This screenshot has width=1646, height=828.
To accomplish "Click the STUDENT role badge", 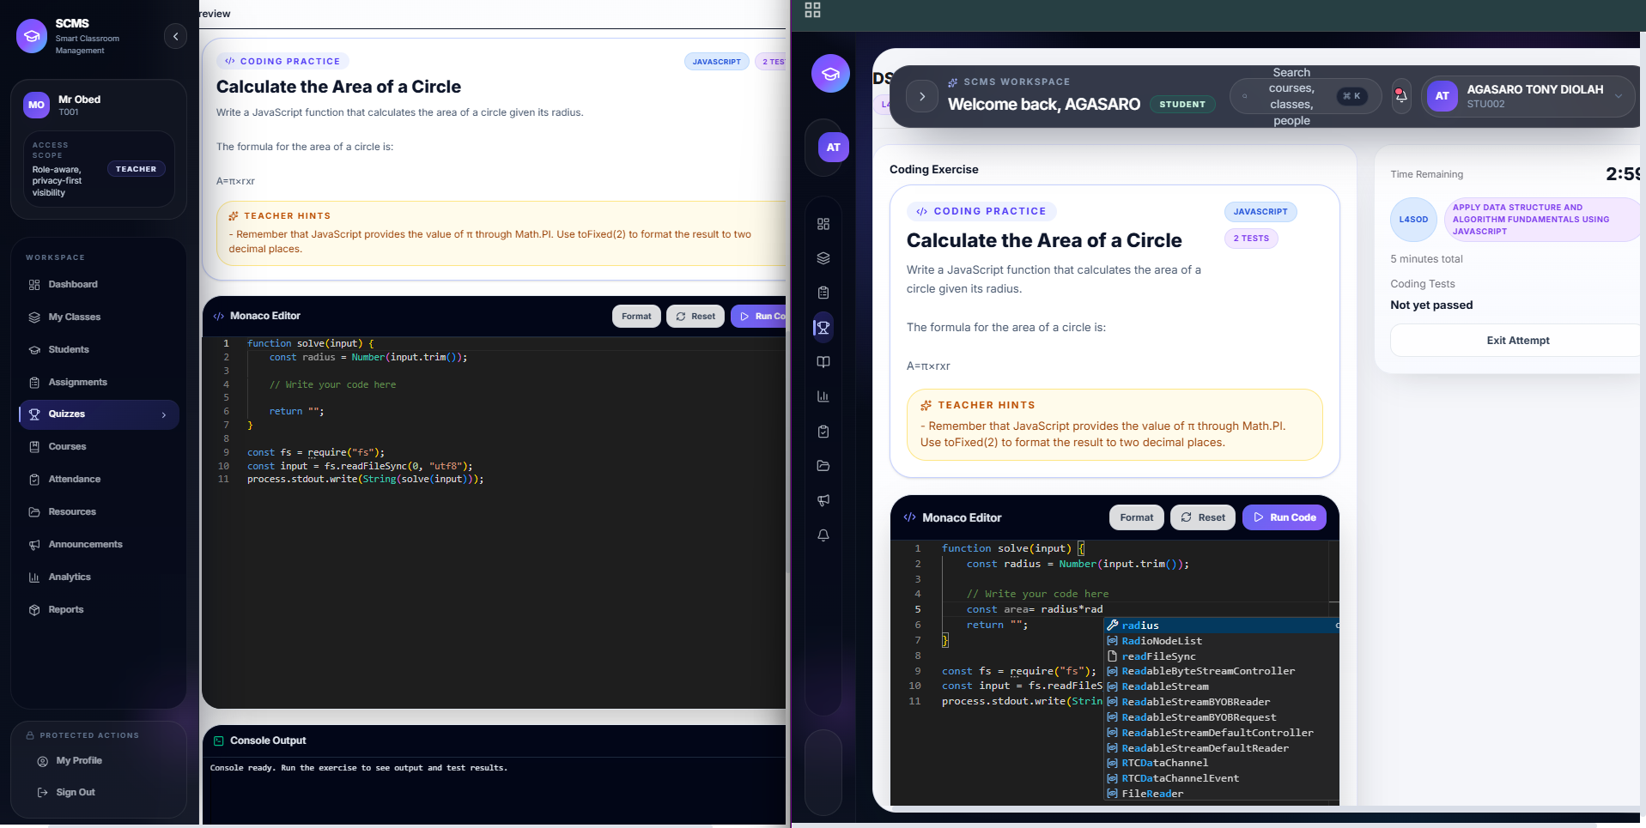I will pyautogui.click(x=1182, y=105).
